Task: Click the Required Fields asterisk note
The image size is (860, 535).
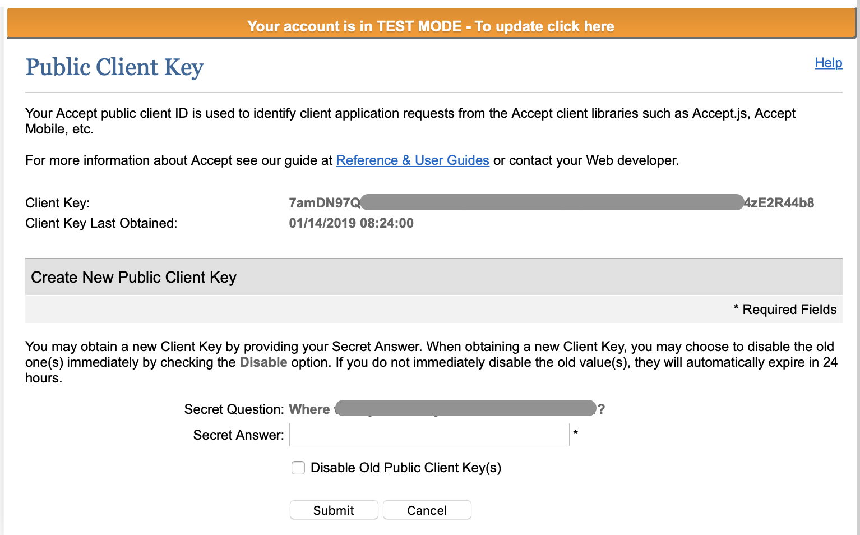Action: (785, 309)
